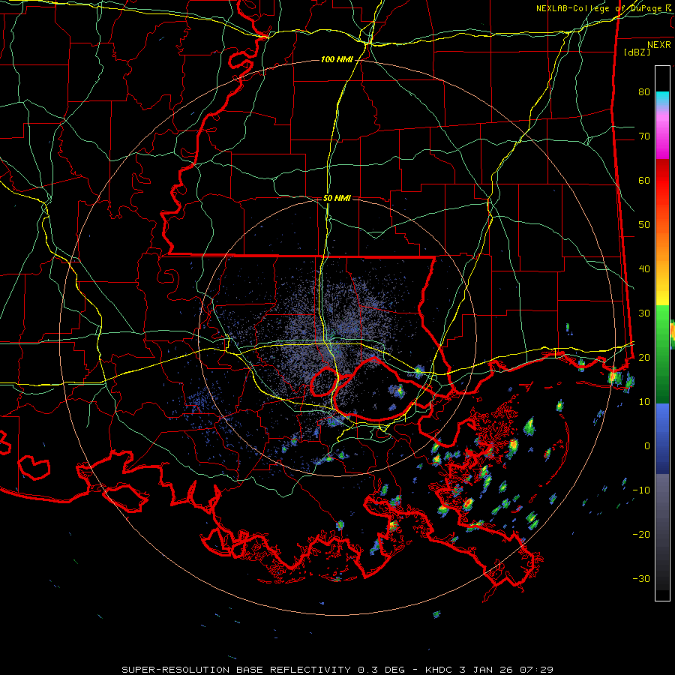Click the NEXR label above the legend
The height and width of the screenshot is (675, 675).
point(659,45)
